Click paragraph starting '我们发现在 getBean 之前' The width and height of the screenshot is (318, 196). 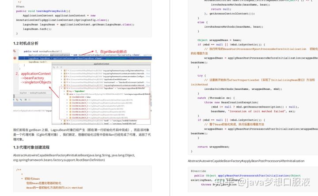pos(82,134)
